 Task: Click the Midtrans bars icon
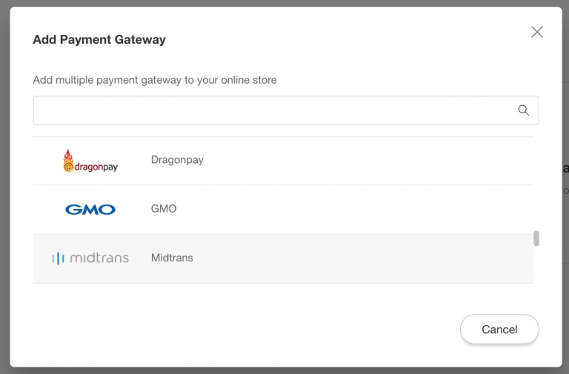[x=58, y=258]
